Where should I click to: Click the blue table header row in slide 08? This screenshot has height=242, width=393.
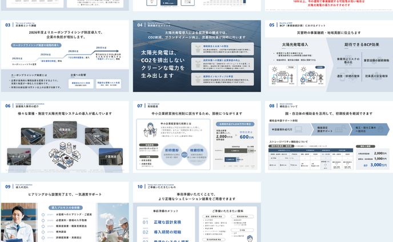[311, 150]
